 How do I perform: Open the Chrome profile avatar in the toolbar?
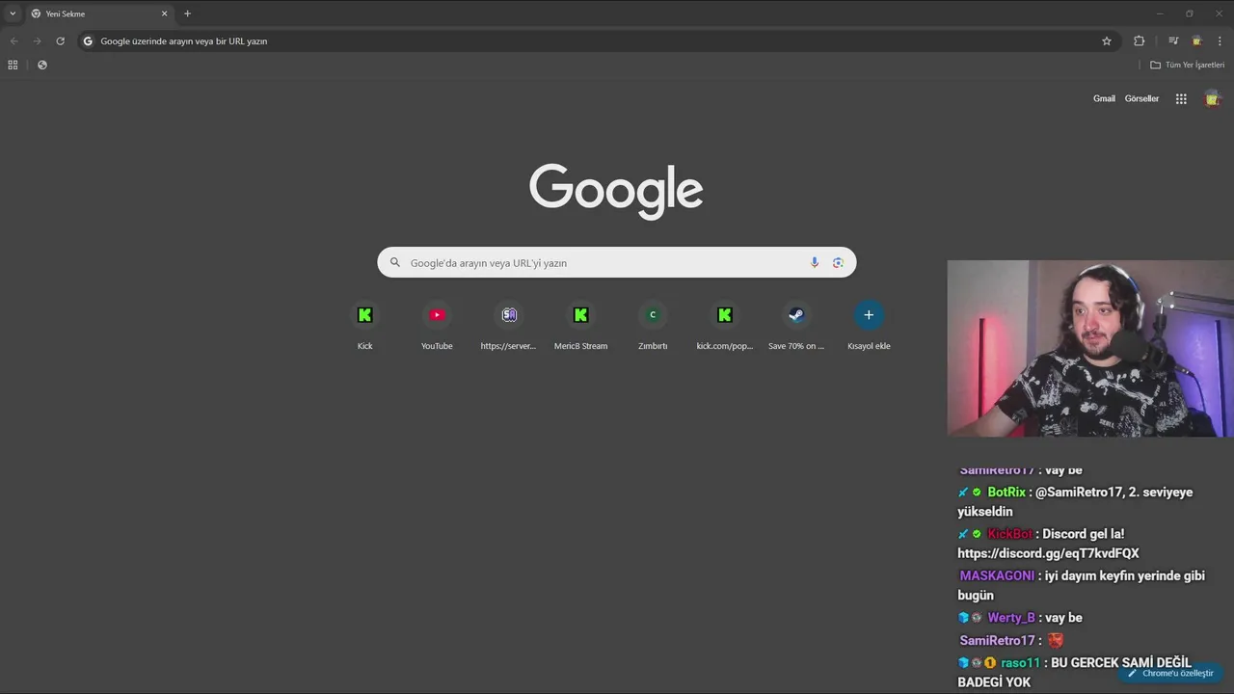(x=1196, y=41)
